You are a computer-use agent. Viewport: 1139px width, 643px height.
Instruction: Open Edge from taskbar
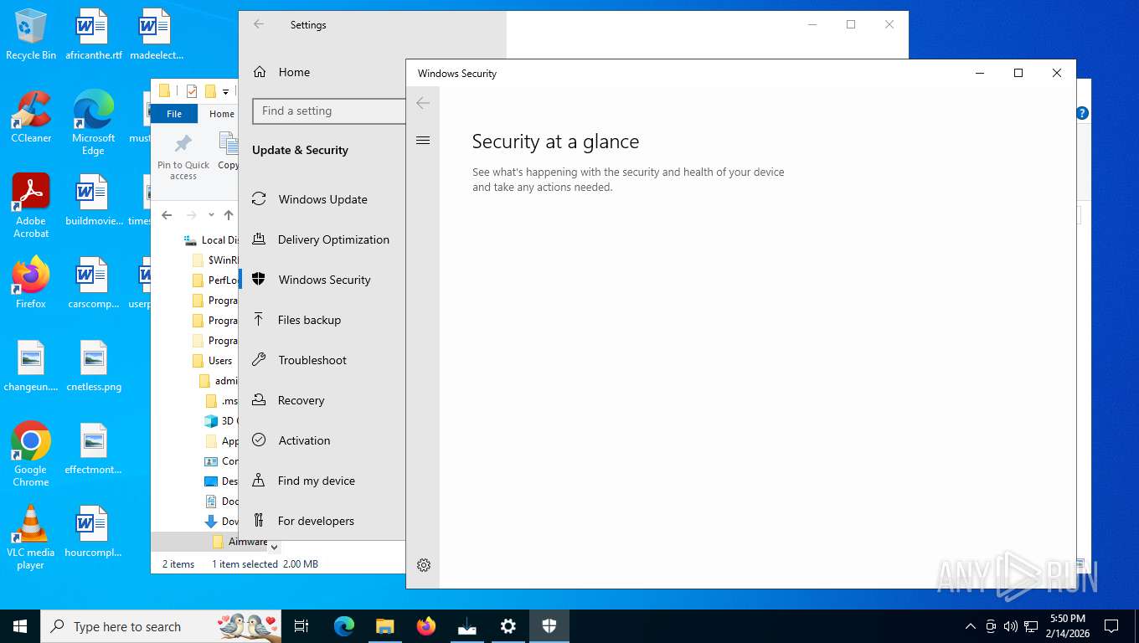pos(344,626)
